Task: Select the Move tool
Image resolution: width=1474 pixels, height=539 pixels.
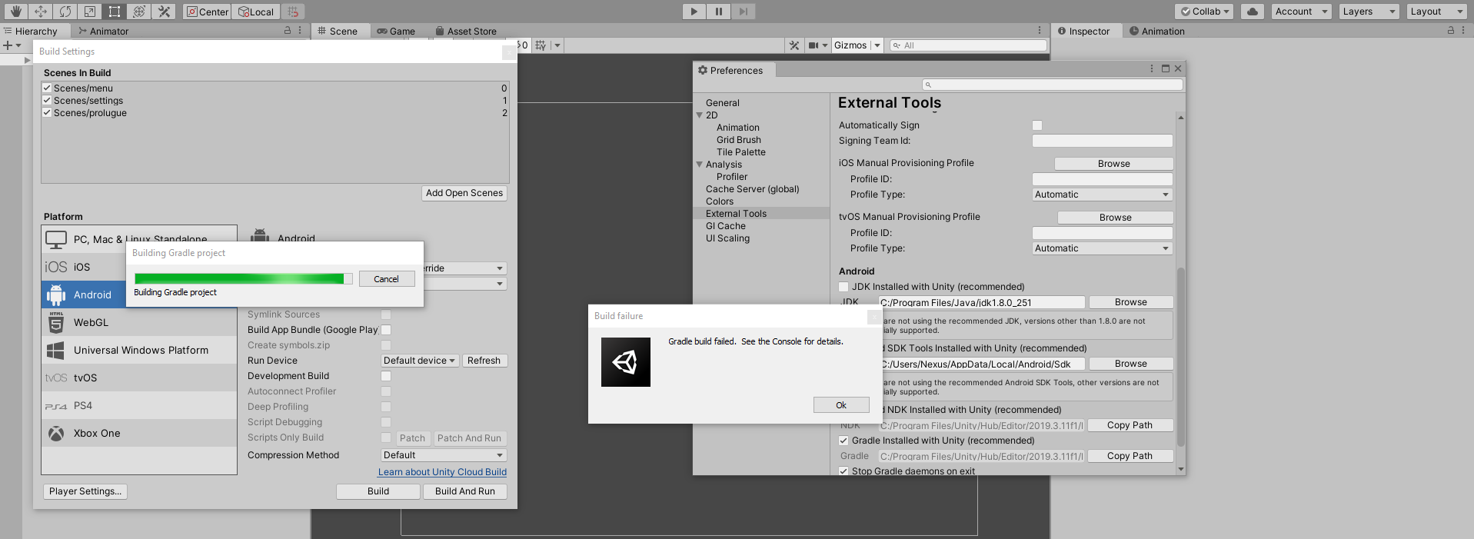Action: click(x=40, y=12)
